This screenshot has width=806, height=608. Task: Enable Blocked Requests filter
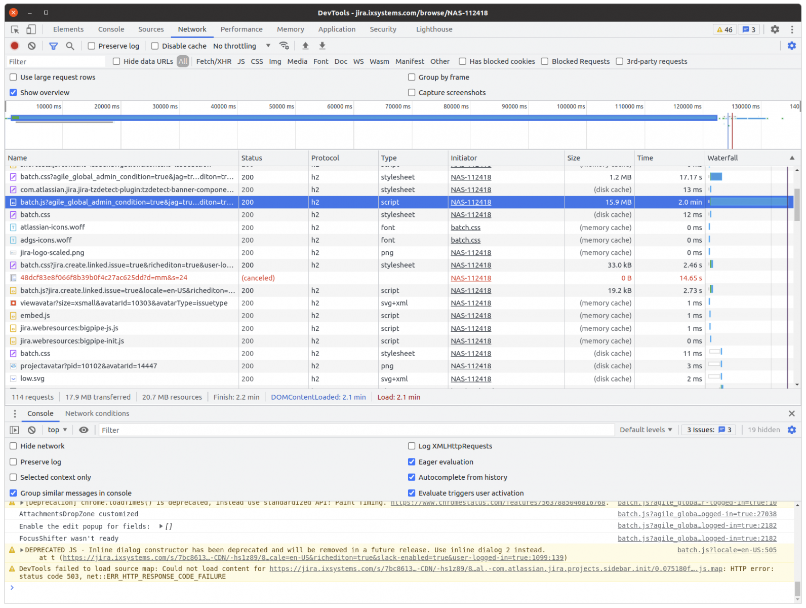545,61
